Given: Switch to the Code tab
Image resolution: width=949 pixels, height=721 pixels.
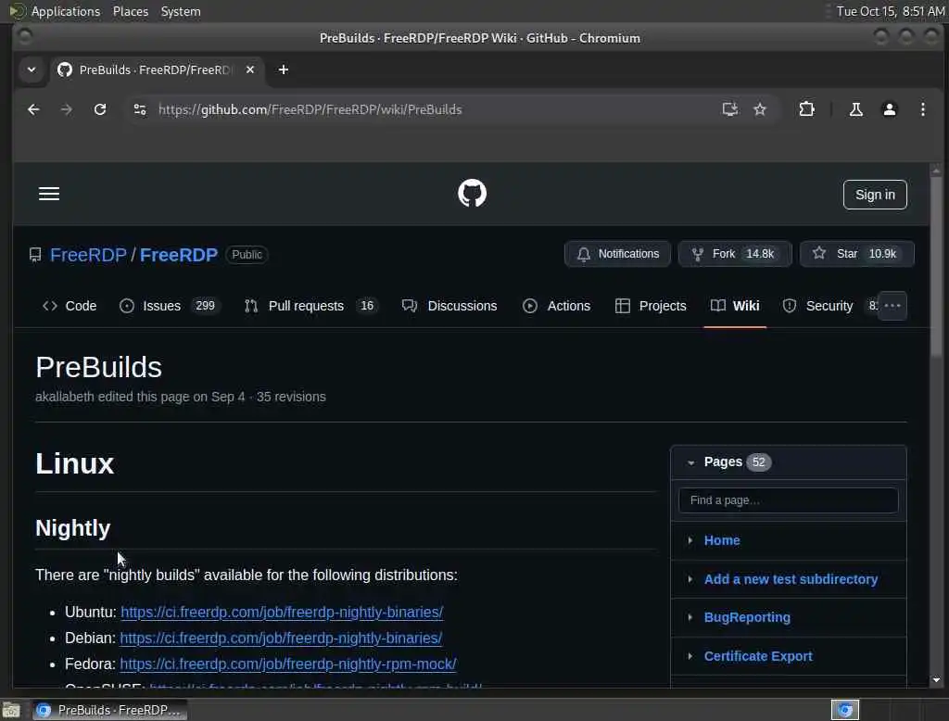Looking at the screenshot, I should pos(70,307).
